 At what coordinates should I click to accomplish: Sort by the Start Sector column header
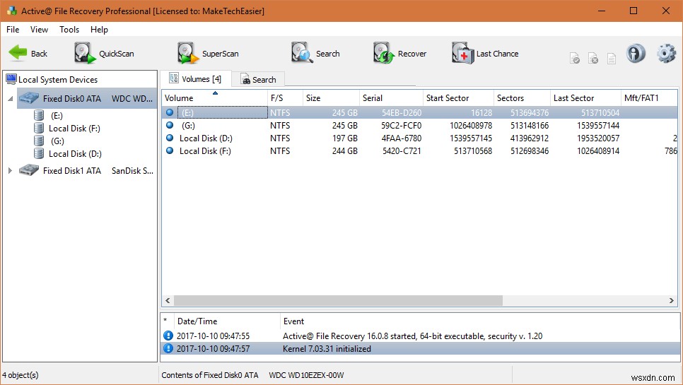(457, 98)
